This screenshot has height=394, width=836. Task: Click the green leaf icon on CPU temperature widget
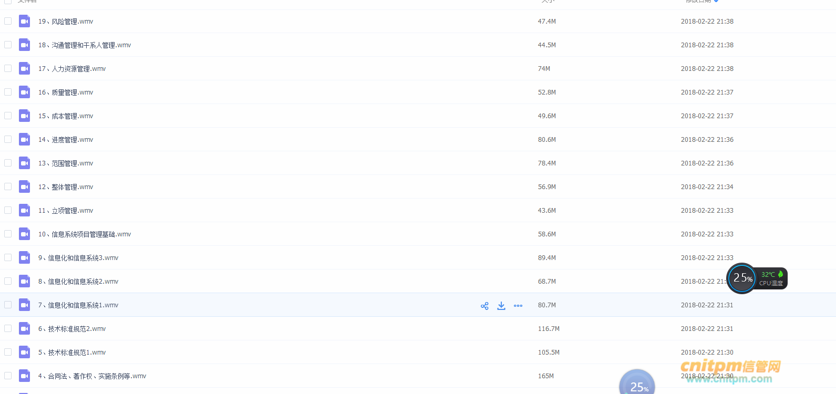click(x=780, y=274)
